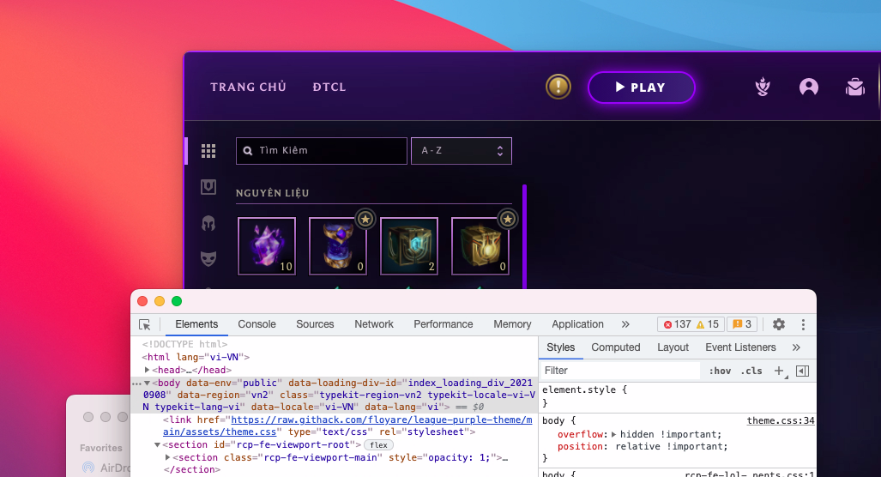881x477 pixels.
Task: Open the ĐTCL tab in League client
Action: (x=329, y=88)
